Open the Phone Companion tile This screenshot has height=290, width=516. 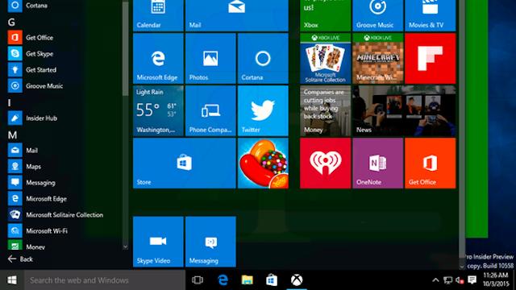[210, 110]
